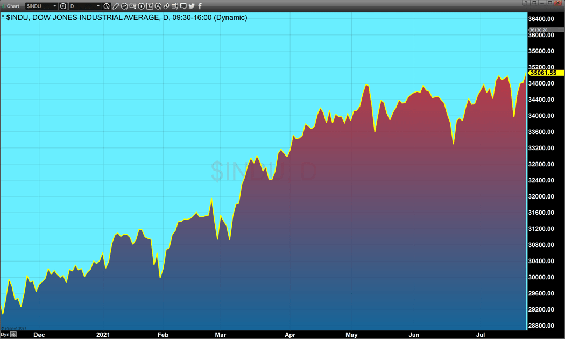565x339 pixels.
Task: Click the May label on time axis
Action: (x=351, y=335)
